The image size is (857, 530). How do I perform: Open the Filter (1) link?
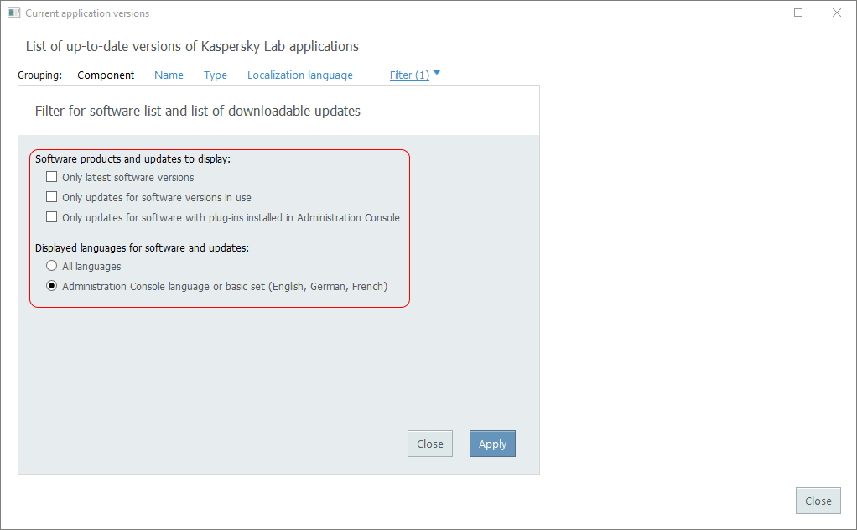click(409, 75)
